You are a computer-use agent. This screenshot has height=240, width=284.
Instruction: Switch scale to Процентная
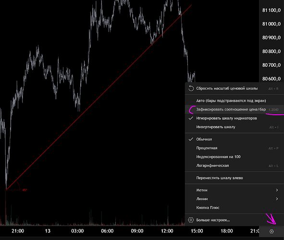235,148
